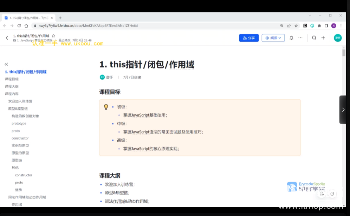Viewport: 350px width, 216px height.
Task: Reload the page in browser toolbar
Action: [x=19, y=26]
